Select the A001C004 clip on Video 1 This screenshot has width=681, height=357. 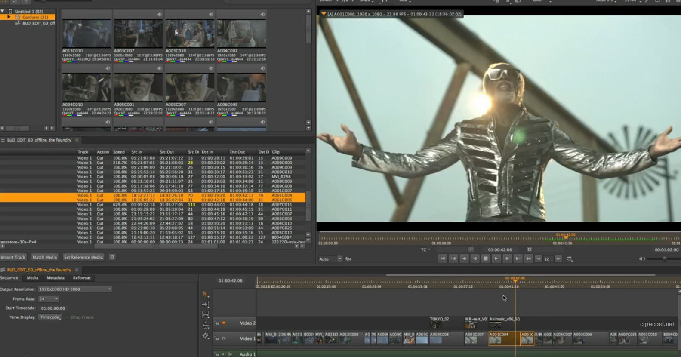504,339
